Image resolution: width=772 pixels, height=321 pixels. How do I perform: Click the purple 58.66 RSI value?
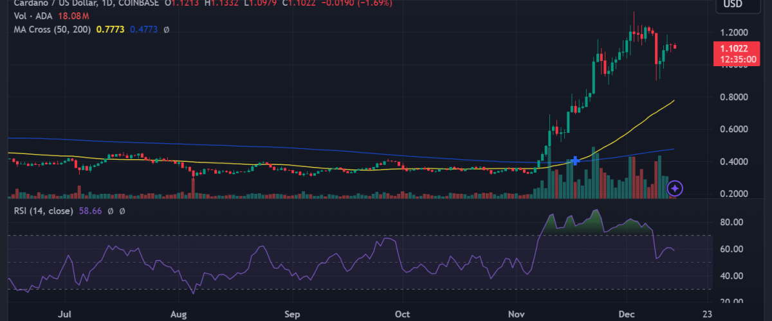[91, 210]
